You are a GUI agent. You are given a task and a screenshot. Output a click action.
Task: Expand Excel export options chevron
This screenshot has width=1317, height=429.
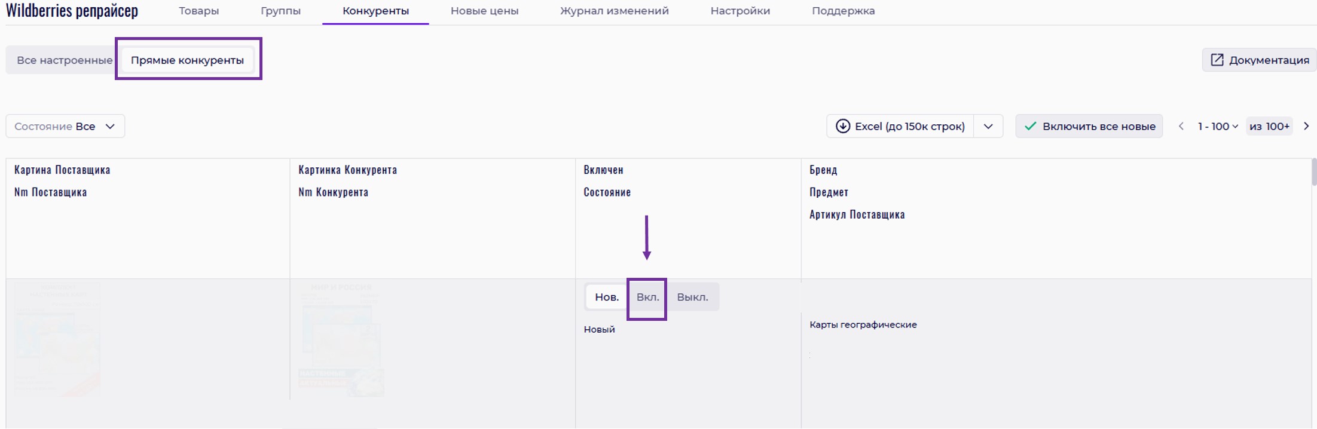pyautogui.click(x=988, y=126)
